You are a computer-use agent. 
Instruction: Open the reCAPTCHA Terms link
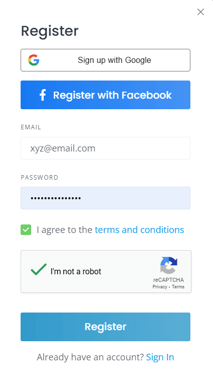[x=178, y=287]
